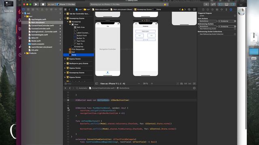Screen dimensions: 259x145
Task: Click the outline Filter field
Action: (x=79, y=84)
